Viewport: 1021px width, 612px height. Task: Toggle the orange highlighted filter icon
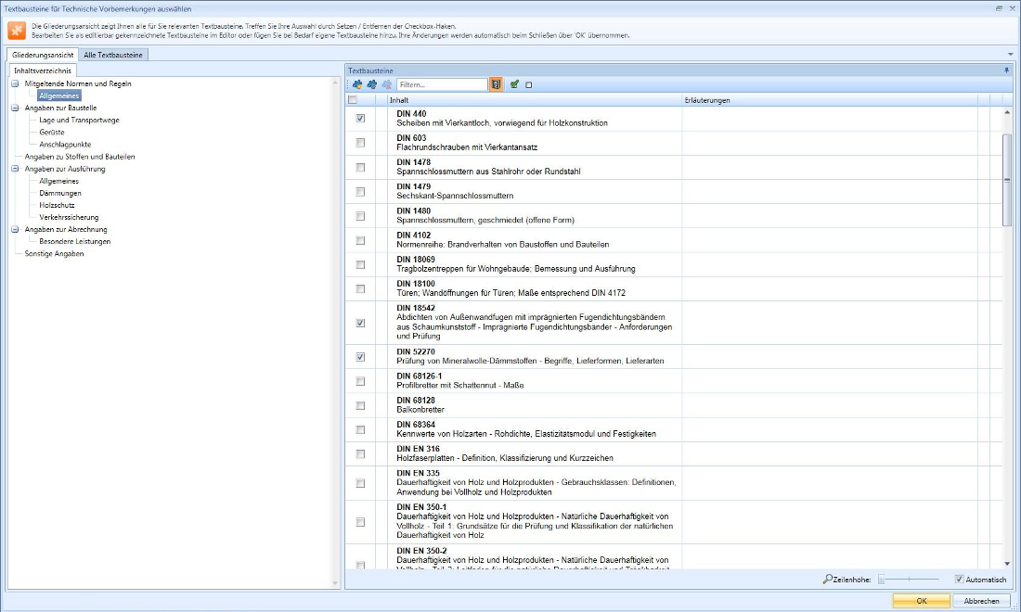tap(496, 84)
